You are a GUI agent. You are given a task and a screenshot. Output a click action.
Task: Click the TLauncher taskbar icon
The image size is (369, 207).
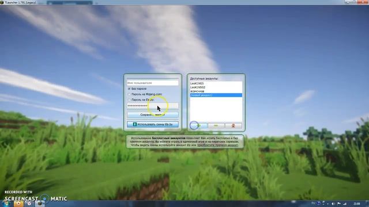(40, 204)
